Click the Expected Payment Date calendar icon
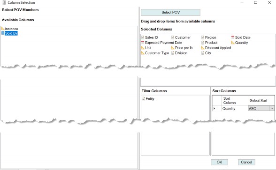276x170 pixels. pyautogui.click(x=143, y=43)
